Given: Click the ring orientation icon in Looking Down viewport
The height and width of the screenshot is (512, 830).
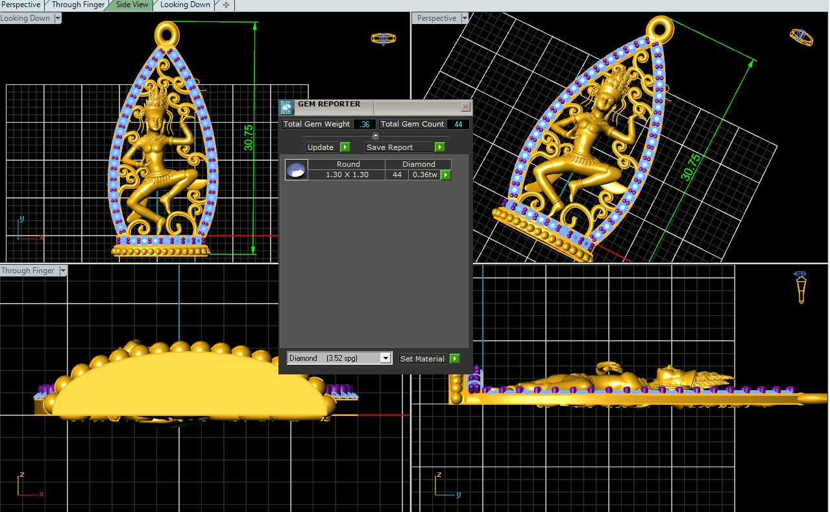Looking at the screenshot, I should click(x=383, y=38).
